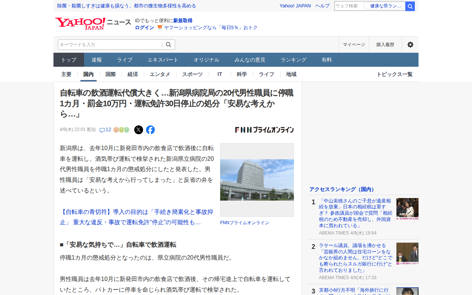Open settings with the gear icon
The image size is (472, 295).
click(x=410, y=45)
